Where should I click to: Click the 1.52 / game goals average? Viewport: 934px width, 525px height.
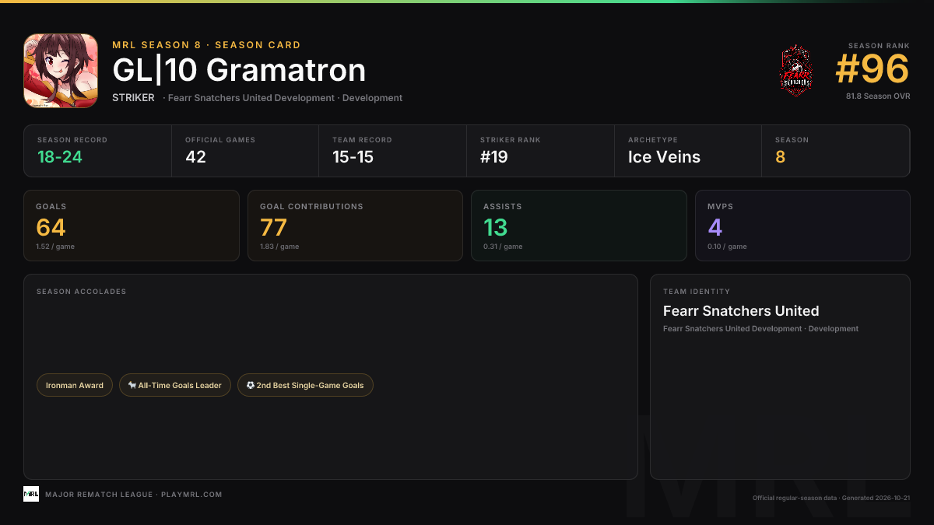pyautogui.click(x=55, y=247)
